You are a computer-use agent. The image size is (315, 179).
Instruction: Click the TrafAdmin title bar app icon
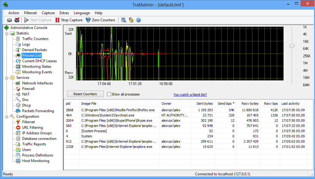pyautogui.click(x=6, y=5)
